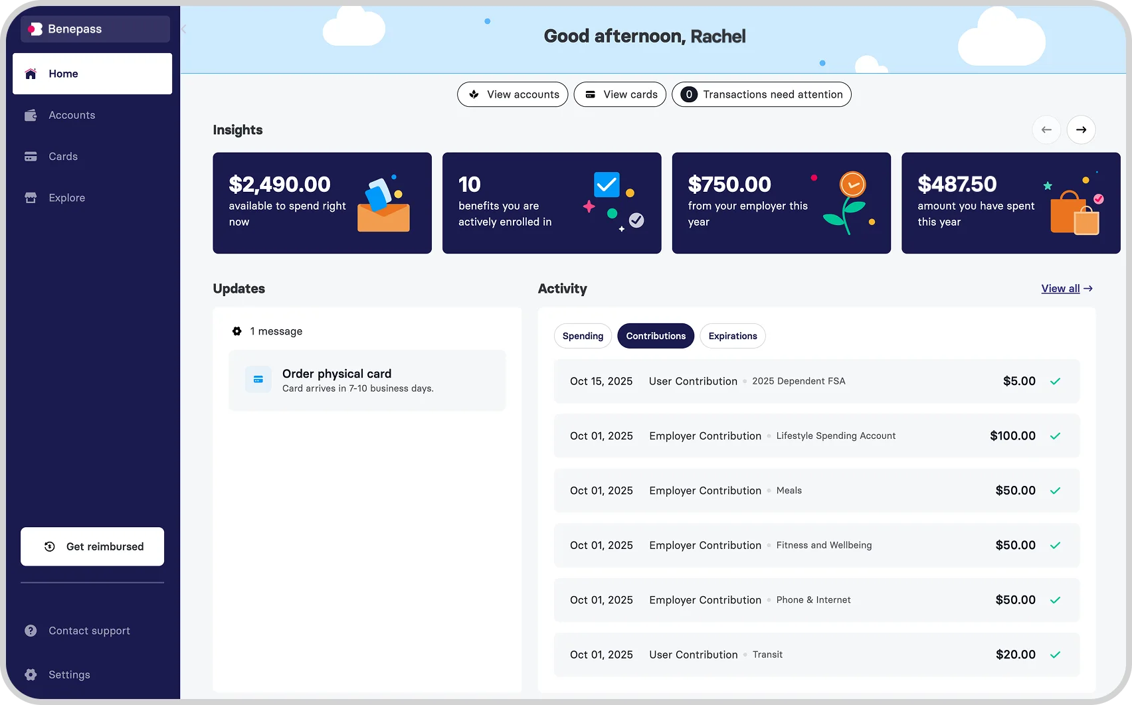Advance Insights carousel with right arrow
The height and width of the screenshot is (705, 1132).
1081,129
